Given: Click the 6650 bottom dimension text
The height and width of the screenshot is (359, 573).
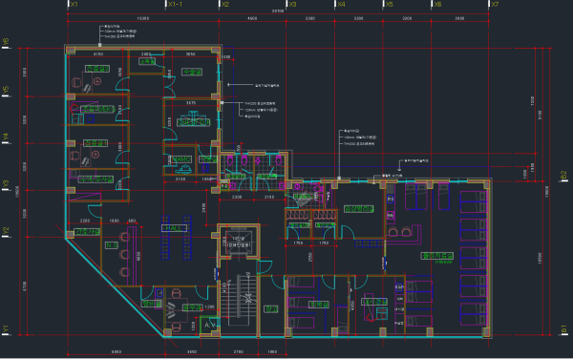Looking at the screenshot, I should 117,352.
